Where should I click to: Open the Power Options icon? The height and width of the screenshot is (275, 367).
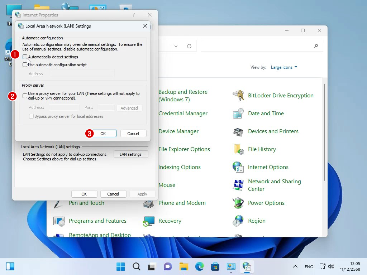coord(238,203)
